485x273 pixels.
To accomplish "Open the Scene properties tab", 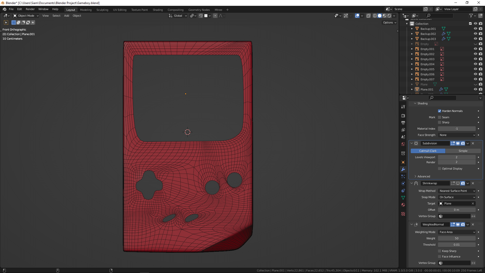I will [403, 137].
